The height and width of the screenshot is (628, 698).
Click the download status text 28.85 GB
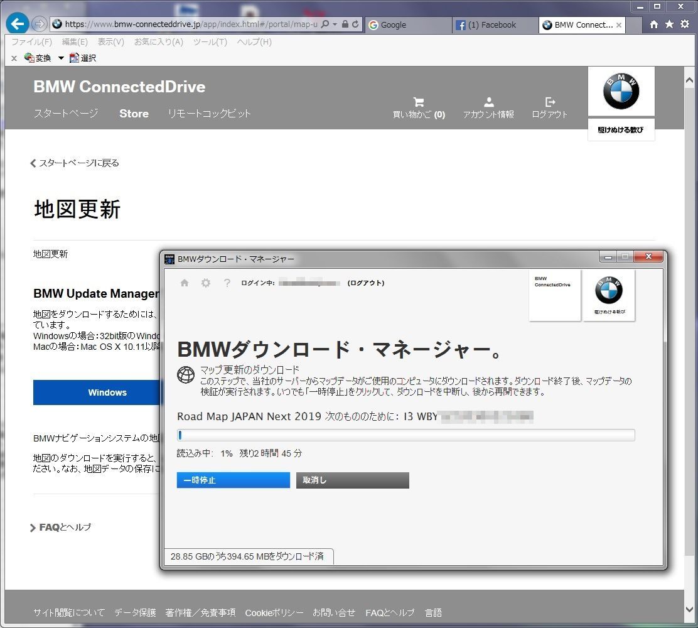coord(247,556)
